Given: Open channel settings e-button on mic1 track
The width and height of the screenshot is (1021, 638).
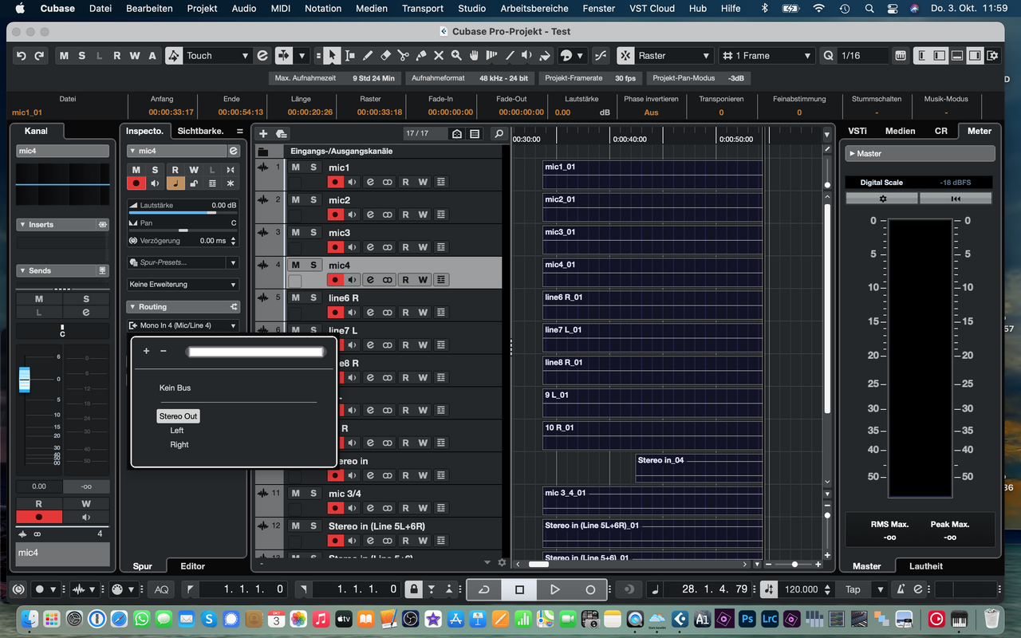Looking at the screenshot, I should [370, 182].
